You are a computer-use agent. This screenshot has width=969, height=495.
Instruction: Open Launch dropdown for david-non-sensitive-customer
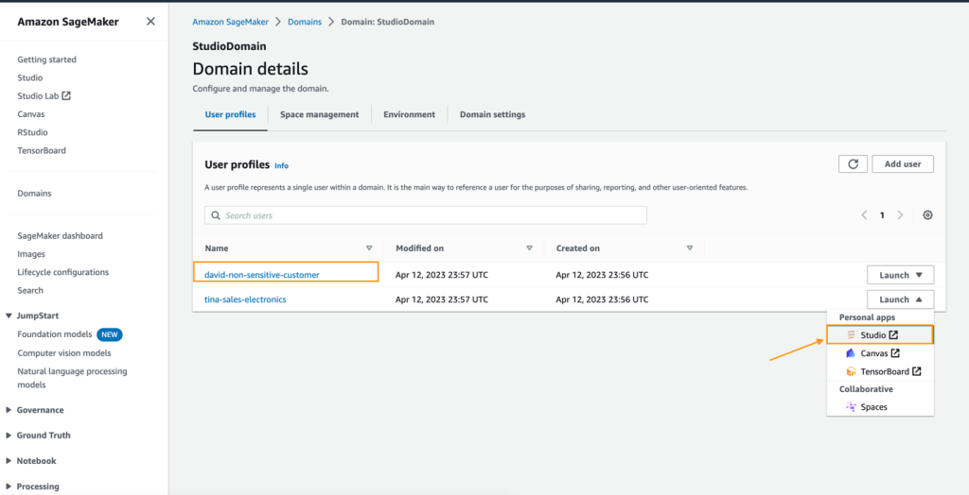point(900,275)
